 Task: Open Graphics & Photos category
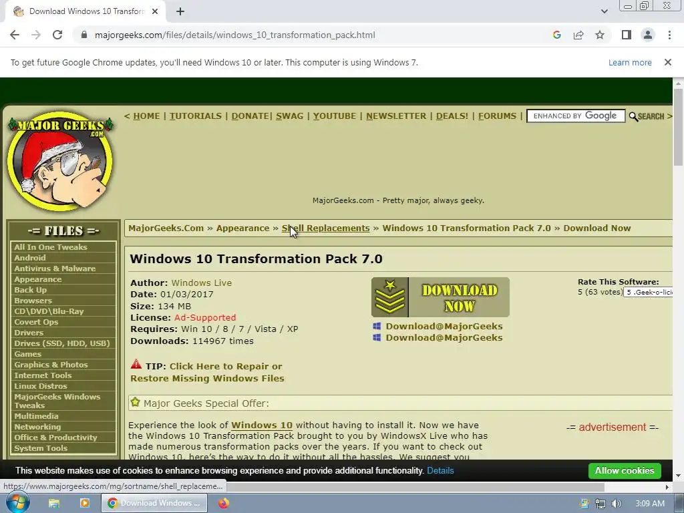(x=51, y=365)
